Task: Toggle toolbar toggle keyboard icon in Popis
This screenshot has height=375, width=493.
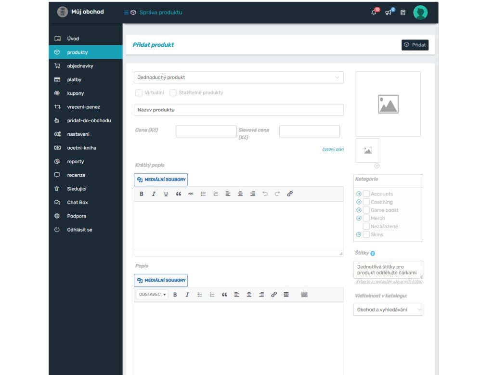Action: [x=304, y=295]
